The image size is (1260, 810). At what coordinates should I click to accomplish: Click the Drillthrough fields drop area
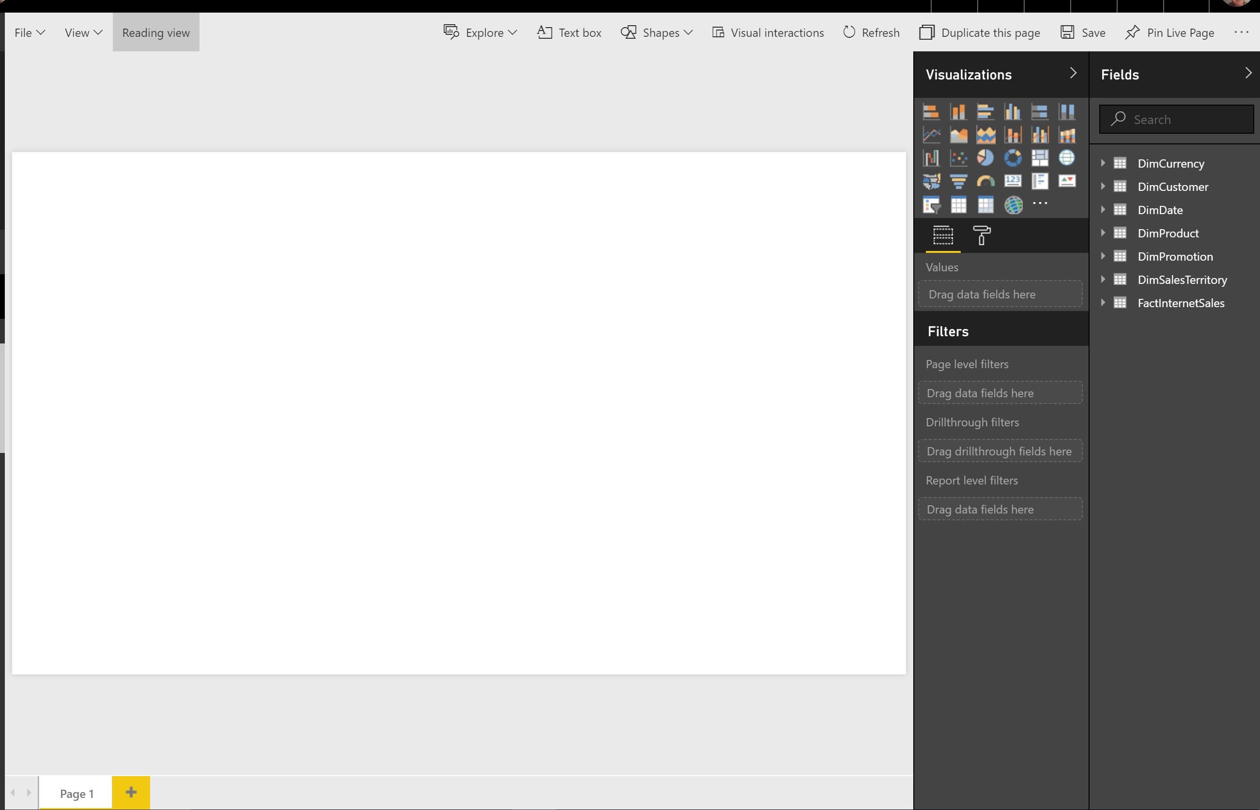click(x=1000, y=451)
